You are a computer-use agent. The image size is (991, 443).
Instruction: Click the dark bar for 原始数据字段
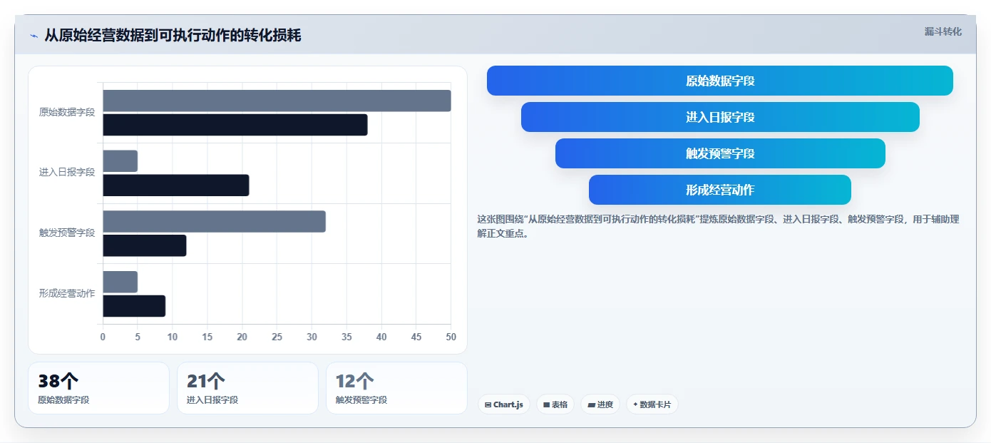pos(235,125)
